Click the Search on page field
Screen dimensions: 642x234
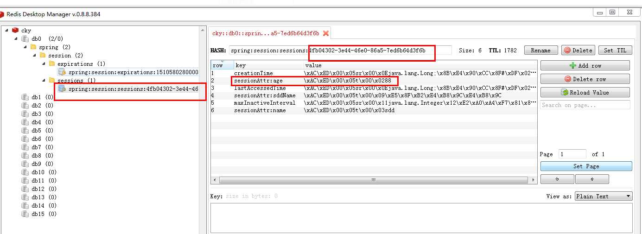(585, 105)
